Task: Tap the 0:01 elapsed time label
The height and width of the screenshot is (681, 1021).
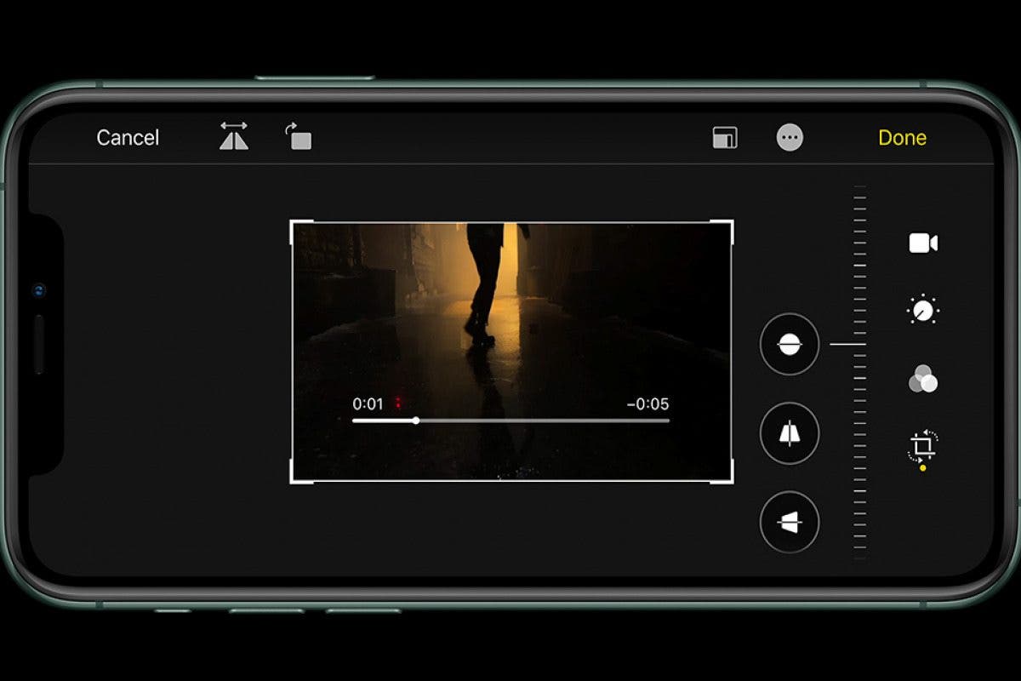Action: point(368,401)
